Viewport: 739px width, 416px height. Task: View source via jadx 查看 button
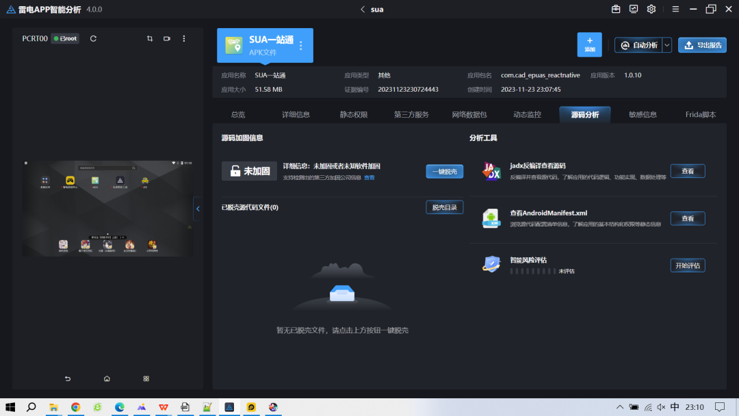tap(688, 171)
